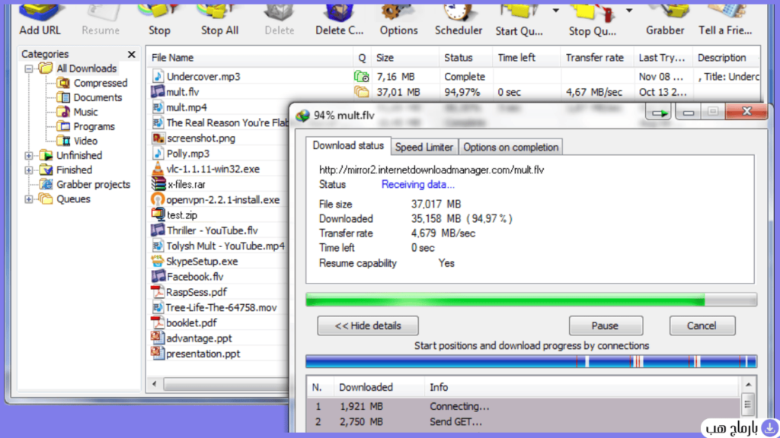Switch to the Speed Limiter tab
The width and height of the screenshot is (780, 438).
pyautogui.click(x=424, y=147)
